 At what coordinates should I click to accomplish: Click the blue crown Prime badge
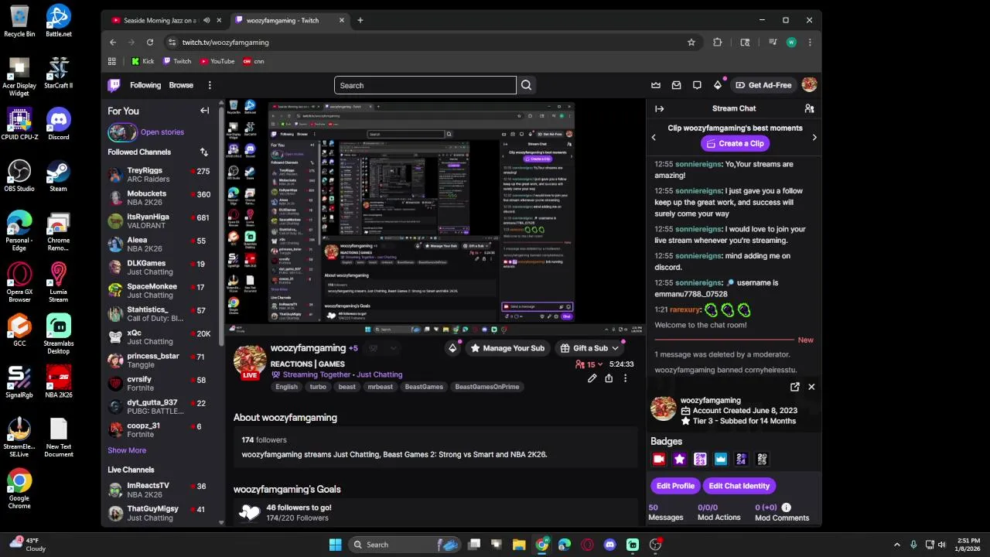[x=721, y=460]
